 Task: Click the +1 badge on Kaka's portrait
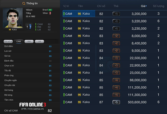19,25
